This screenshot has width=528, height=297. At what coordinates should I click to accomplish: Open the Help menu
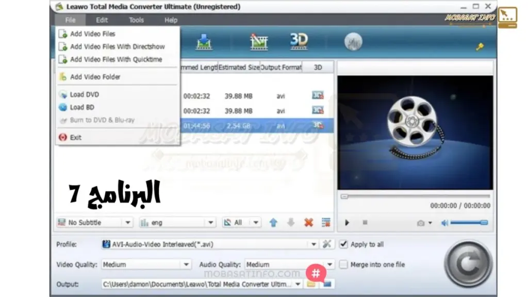tap(171, 20)
